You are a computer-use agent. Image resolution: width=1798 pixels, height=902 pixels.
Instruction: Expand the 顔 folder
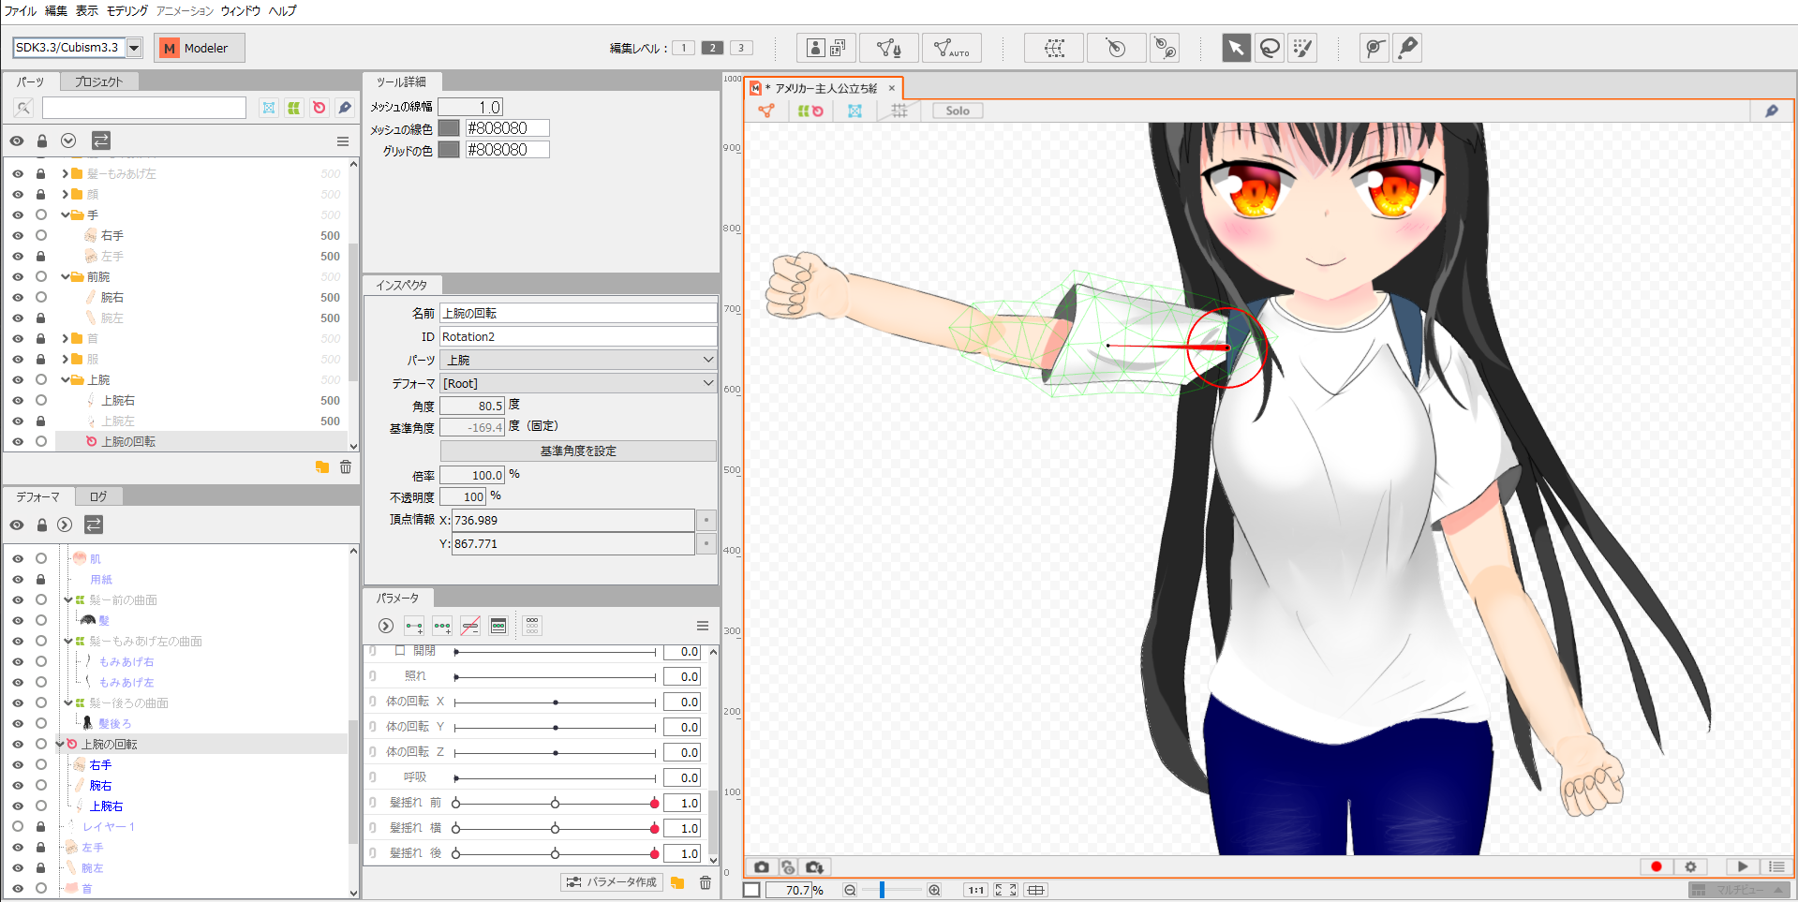pos(65,195)
